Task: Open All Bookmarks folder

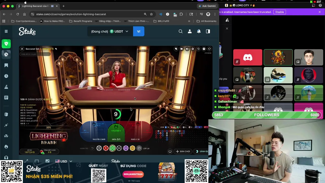Action: (x=206, y=21)
